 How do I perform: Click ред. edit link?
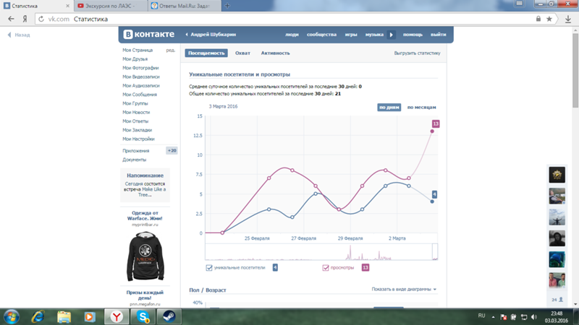click(x=171, y=50)
